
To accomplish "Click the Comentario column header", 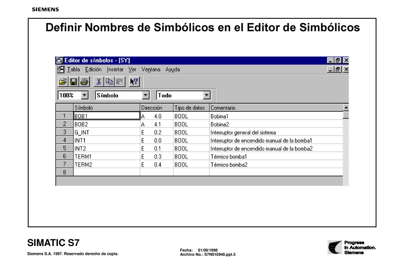I will pyautogui.click(x=276, y=107).
